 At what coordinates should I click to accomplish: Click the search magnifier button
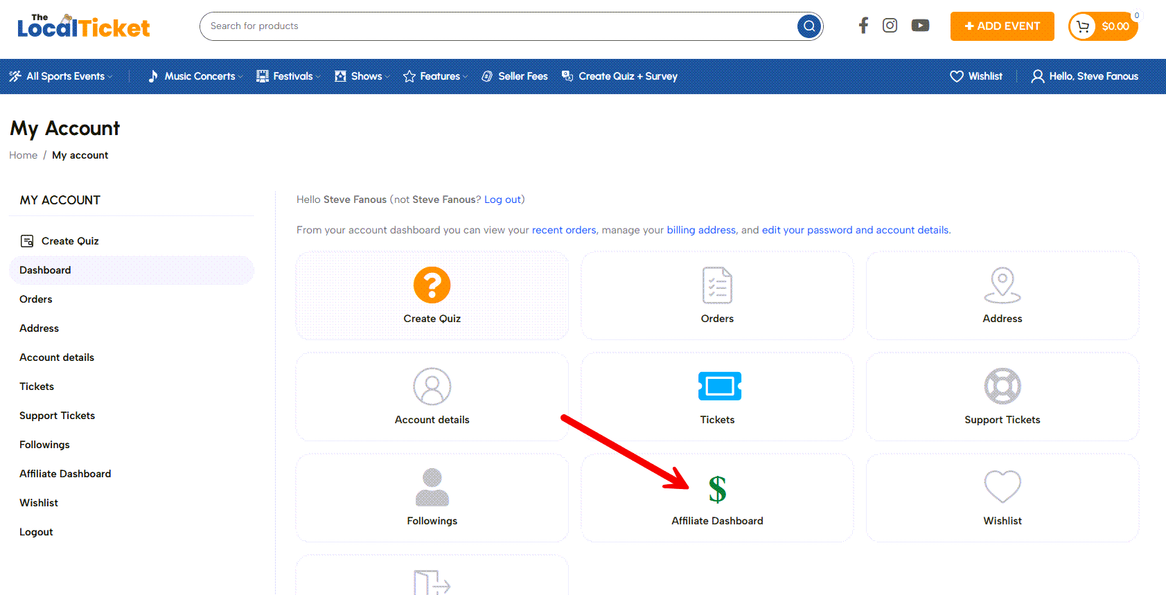click(809, 26)
